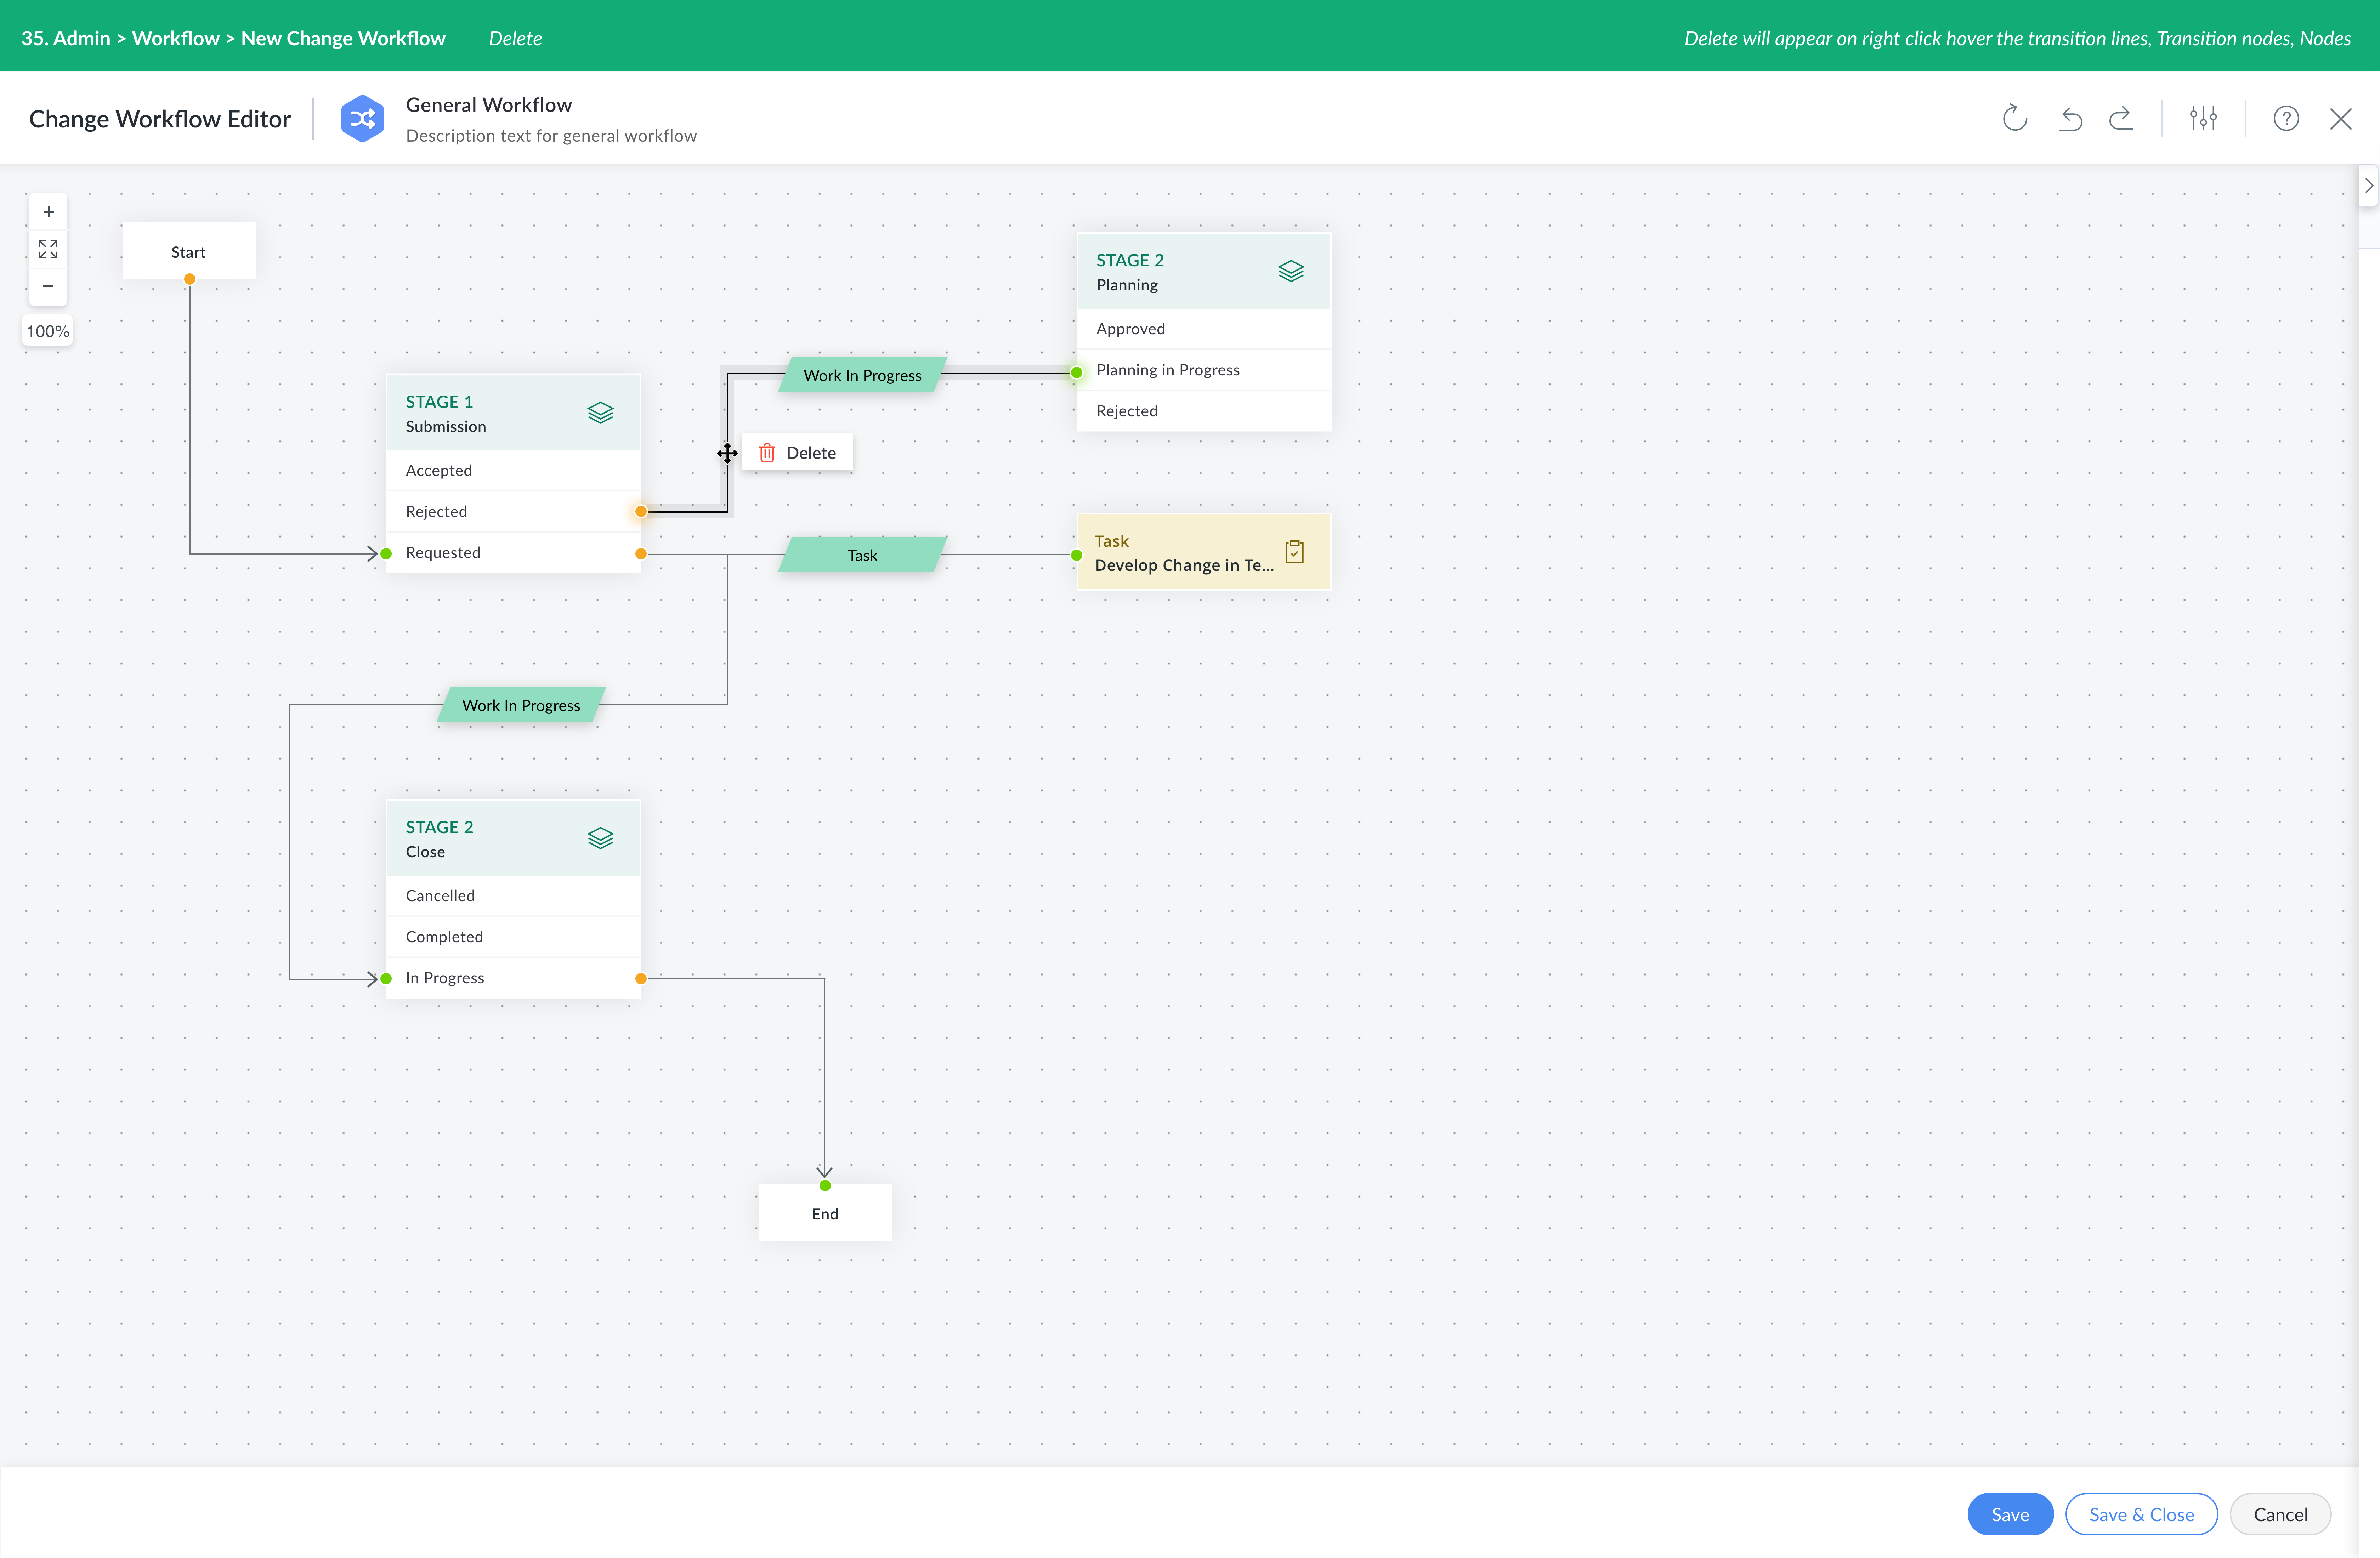
Task: Click the orange output connector on In Progress row
Action: 641,979
